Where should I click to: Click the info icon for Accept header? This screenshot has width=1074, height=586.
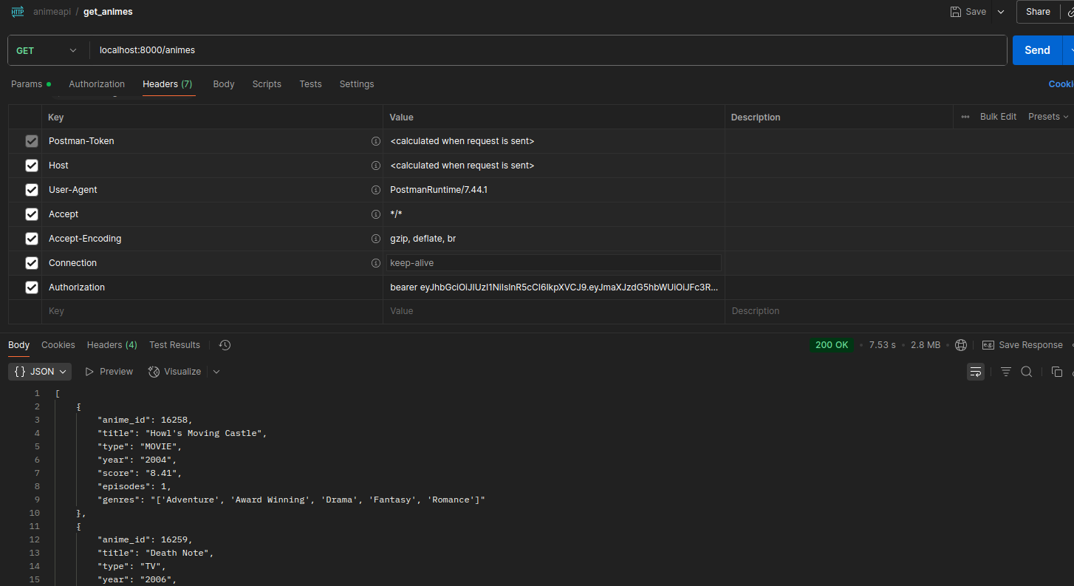[x=375, y=214]
